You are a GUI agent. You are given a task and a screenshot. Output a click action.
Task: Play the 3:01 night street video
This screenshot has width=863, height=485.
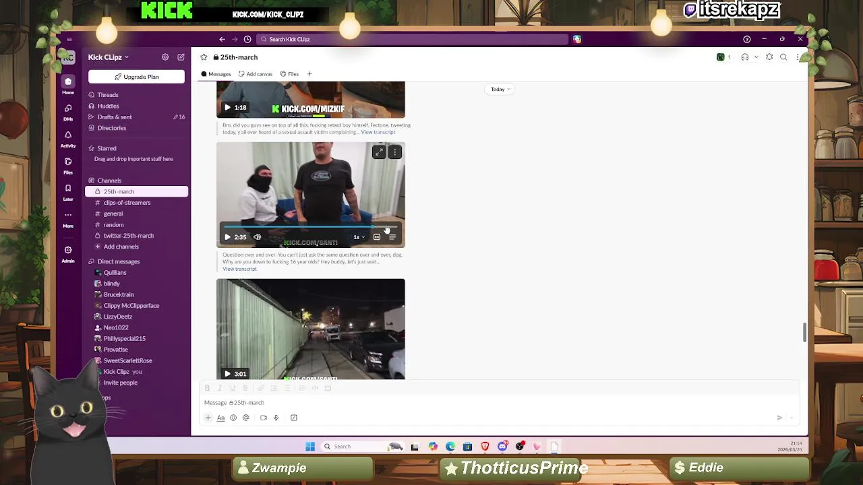227,374
